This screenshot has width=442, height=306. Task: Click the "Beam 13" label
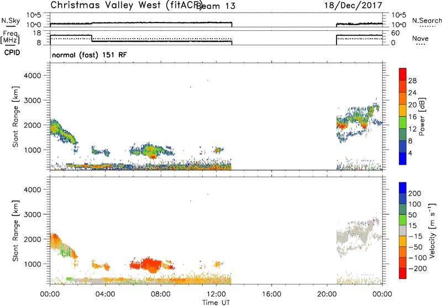[x=215, y=6]
